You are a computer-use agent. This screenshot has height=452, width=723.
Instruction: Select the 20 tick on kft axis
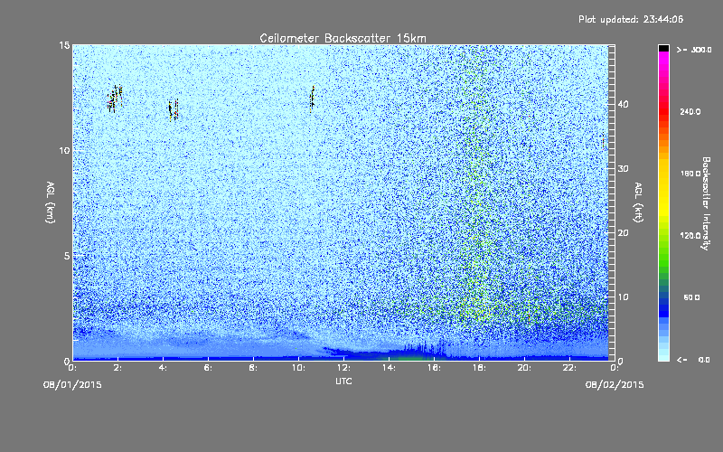(x=623, y=233)
